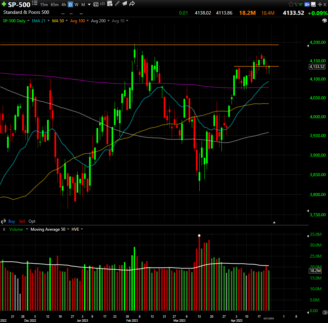328x323 pixels.
Task: Click the 18.2M volume tag on axis
Action: [315, 270]
